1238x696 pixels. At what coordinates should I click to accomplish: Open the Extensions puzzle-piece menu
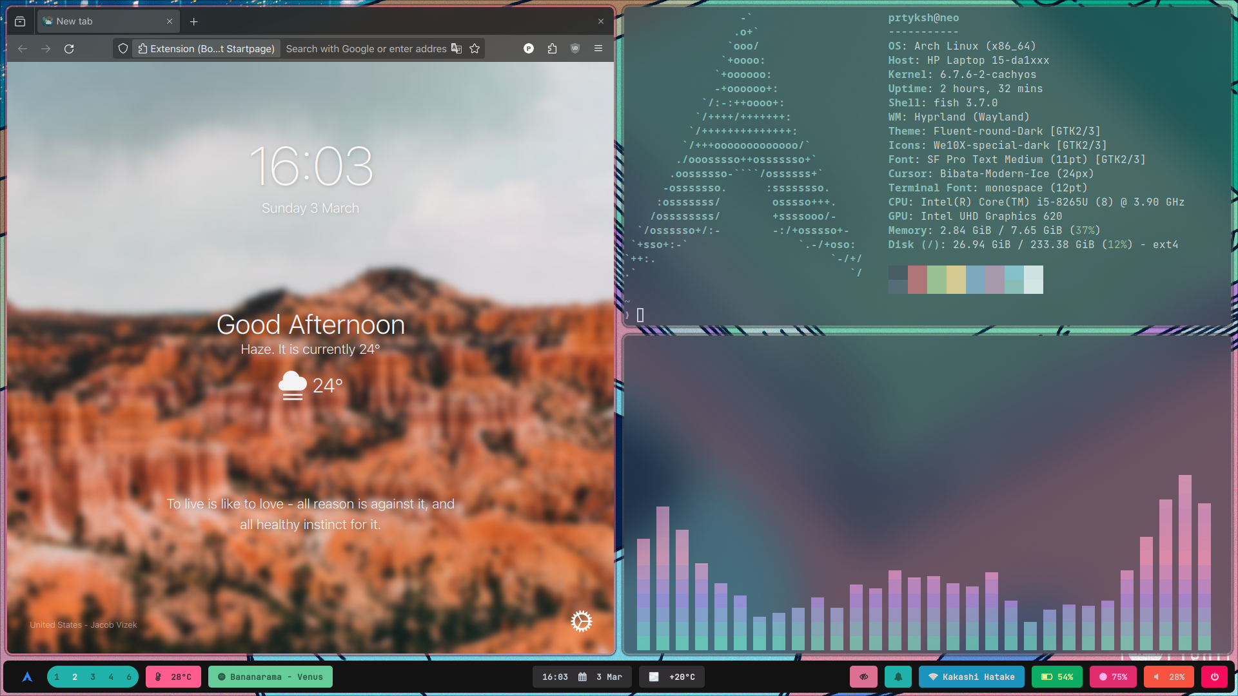click(x=552, y=49)
